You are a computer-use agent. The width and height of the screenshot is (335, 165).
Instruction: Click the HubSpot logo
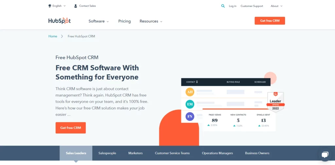60,21
